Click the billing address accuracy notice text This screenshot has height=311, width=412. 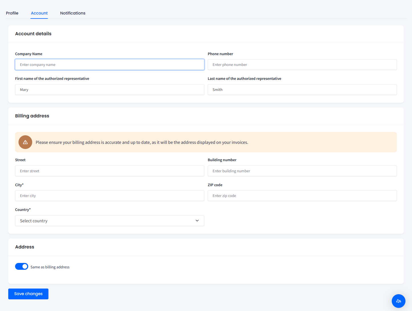pos(142,142)
